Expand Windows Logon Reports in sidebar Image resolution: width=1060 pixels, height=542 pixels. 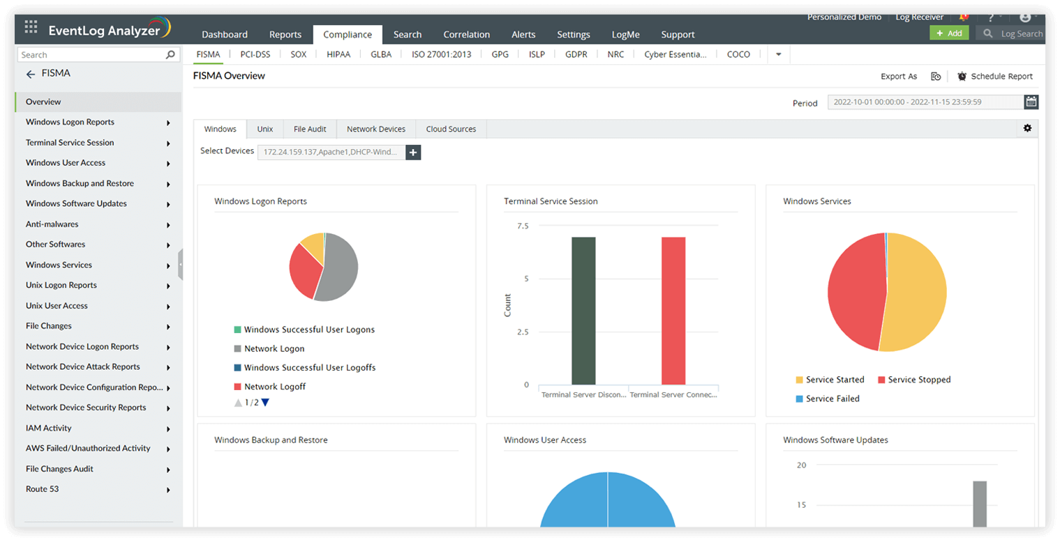(168, 123)
